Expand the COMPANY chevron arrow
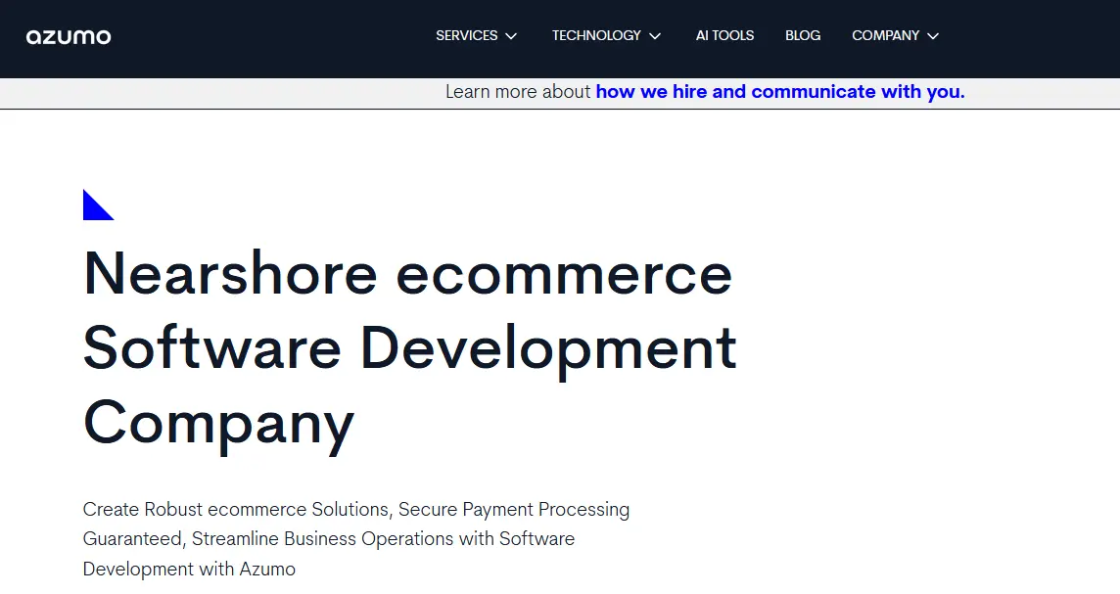The image size is (1120, 594). [933, 36]
